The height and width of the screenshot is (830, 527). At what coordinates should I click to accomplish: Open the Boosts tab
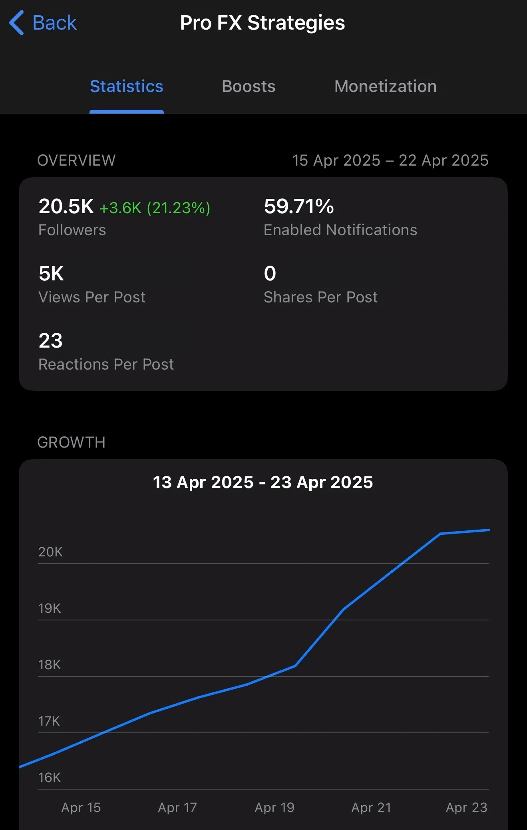tap(249, 86)
